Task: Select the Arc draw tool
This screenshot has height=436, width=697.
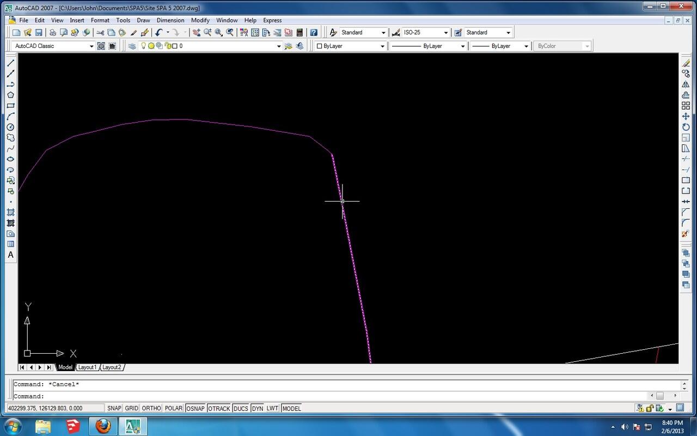Action: click(x=10, y=116)
